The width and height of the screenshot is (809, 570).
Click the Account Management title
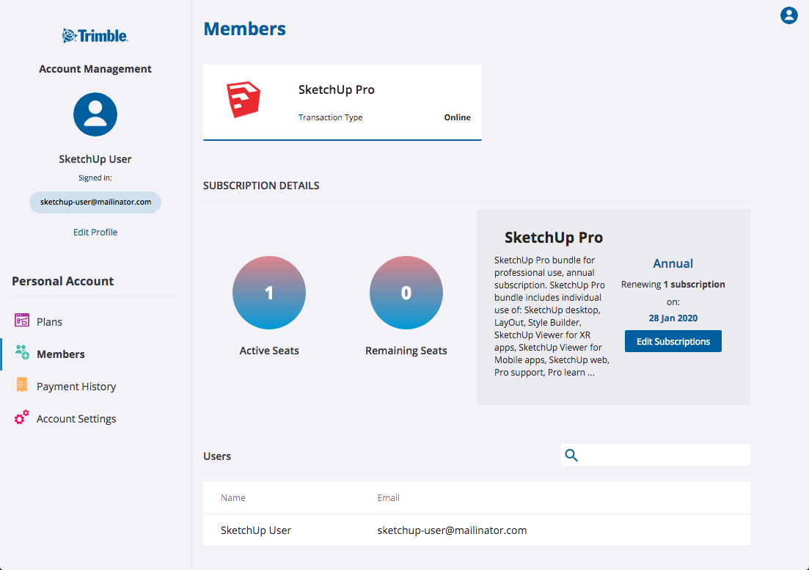(95, 69)
